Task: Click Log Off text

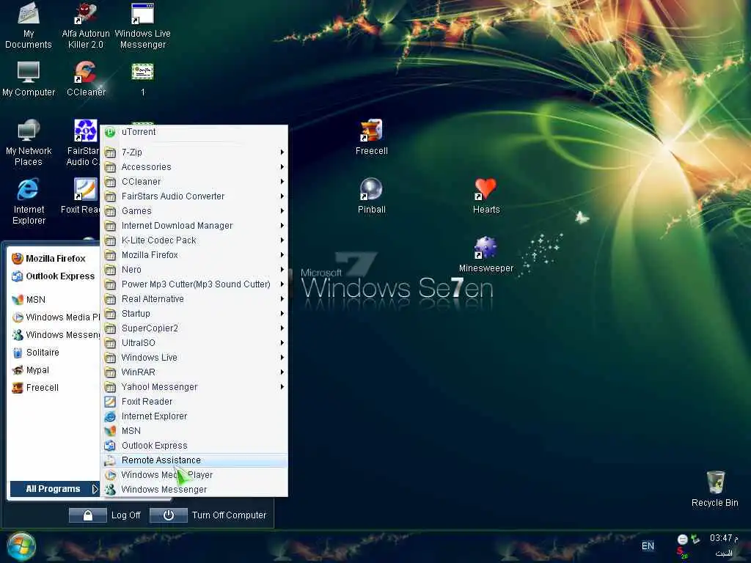Action: point(126,515)
